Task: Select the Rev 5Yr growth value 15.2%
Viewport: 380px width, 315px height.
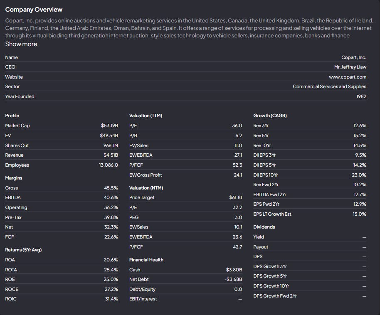Action: pos(360,135)
